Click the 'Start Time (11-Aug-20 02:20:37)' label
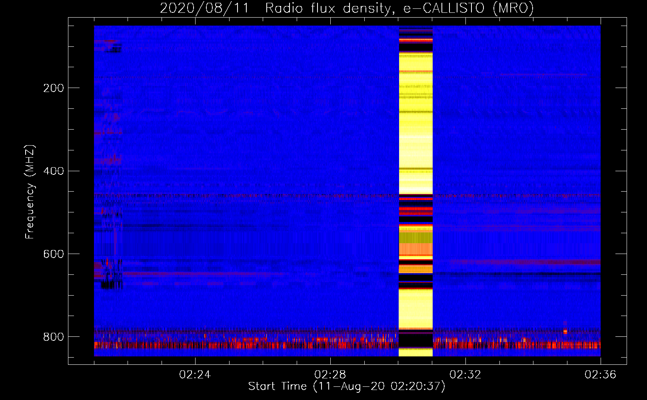This screenshot has height=400, width=647. (x=347, y=386)
